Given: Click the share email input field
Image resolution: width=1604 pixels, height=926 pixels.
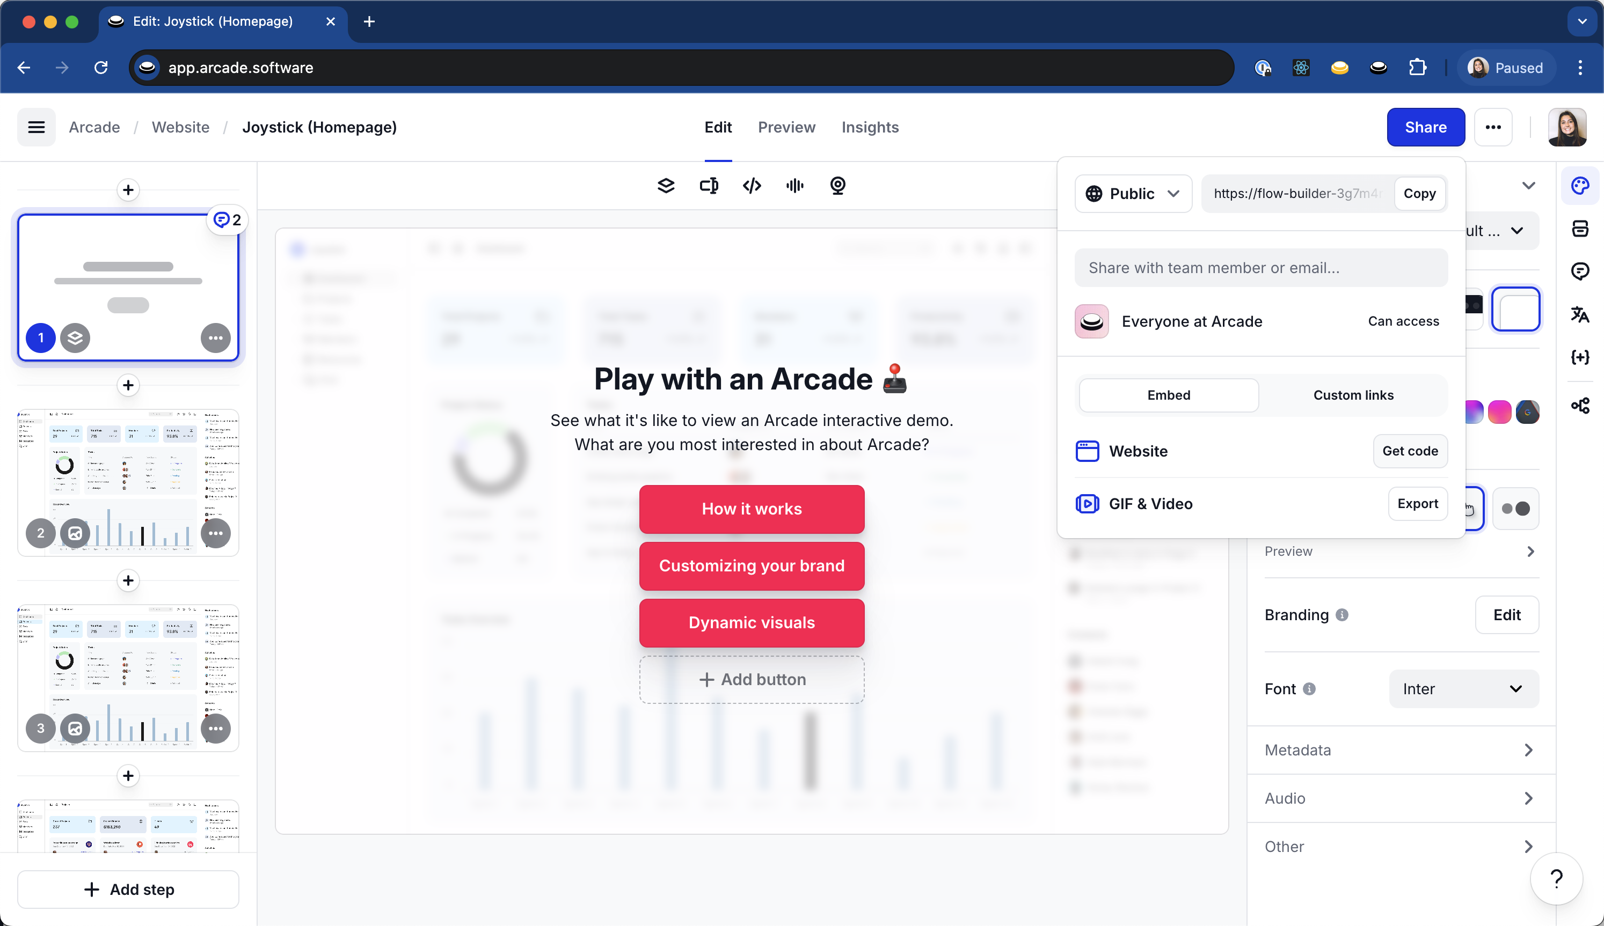Looking at the screenshot, I should point(1261,267).
